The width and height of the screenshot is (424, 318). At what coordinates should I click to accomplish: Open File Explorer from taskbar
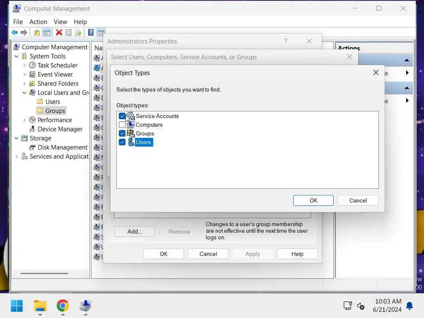point(40,306)
